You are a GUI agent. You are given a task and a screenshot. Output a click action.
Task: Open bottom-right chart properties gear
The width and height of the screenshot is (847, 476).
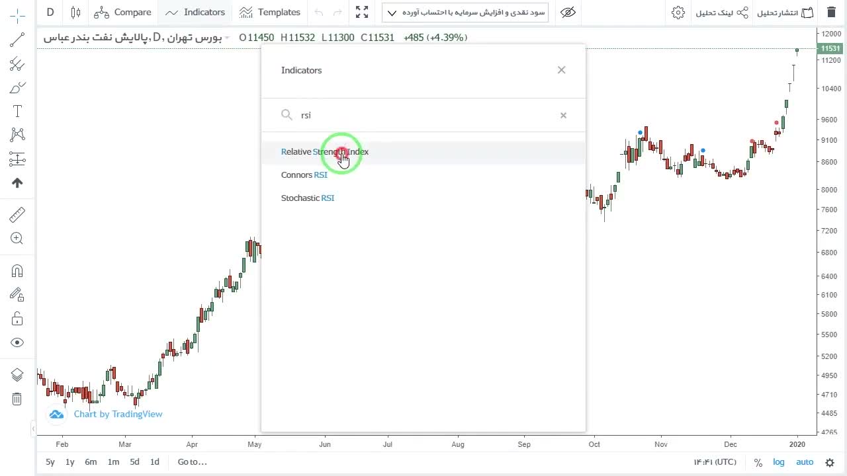click(x=830, y=463)
